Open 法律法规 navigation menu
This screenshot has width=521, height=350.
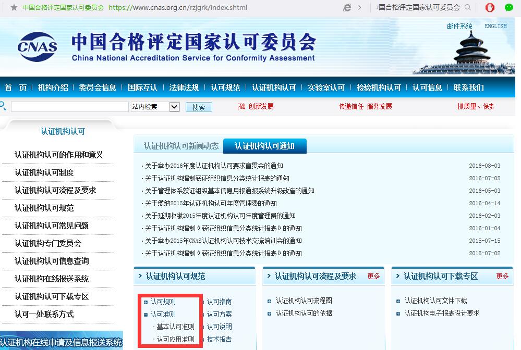tap(184, 87)
